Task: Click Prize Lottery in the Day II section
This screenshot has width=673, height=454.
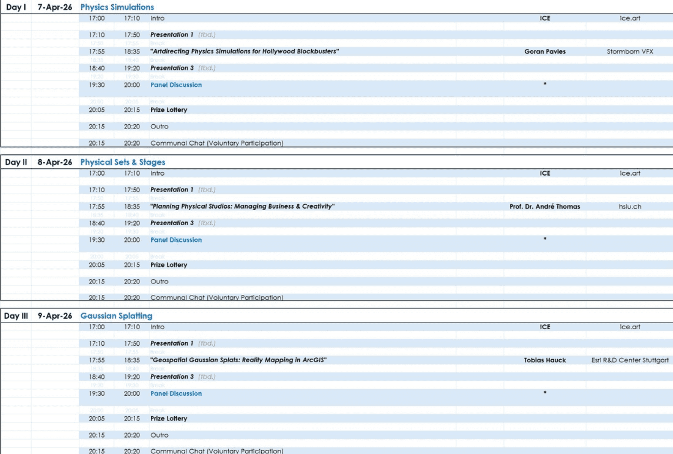Action: [x=169, y=265]
